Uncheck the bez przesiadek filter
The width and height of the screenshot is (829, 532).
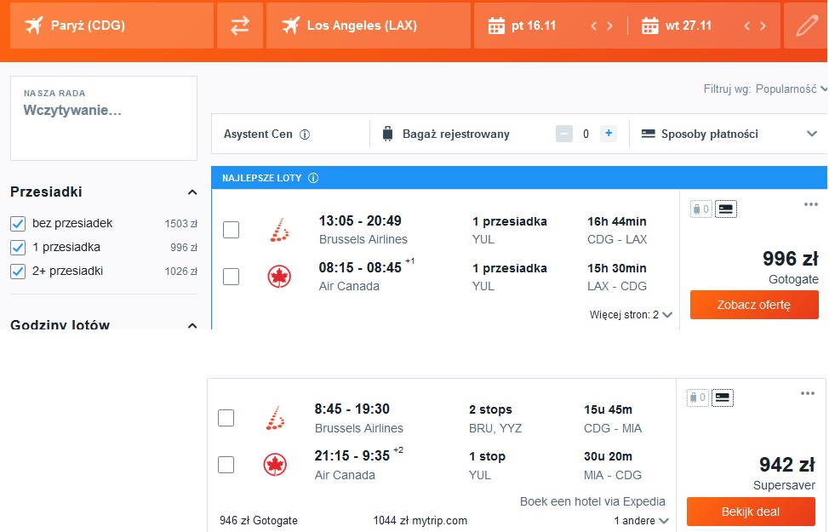[18, 224]
